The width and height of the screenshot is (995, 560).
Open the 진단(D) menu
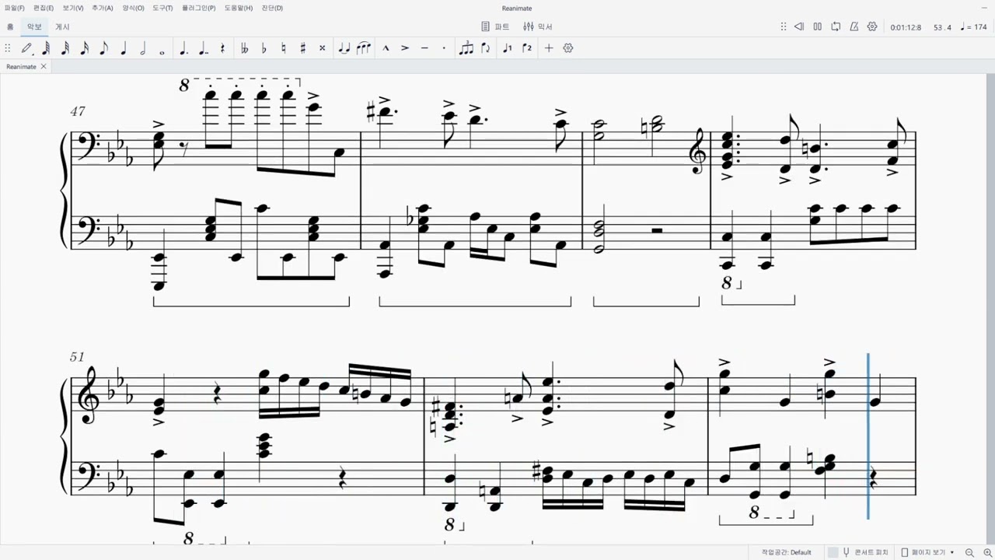tap(272, 8)
